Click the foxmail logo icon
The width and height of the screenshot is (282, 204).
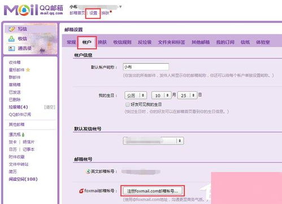click(x=81, y=191)
